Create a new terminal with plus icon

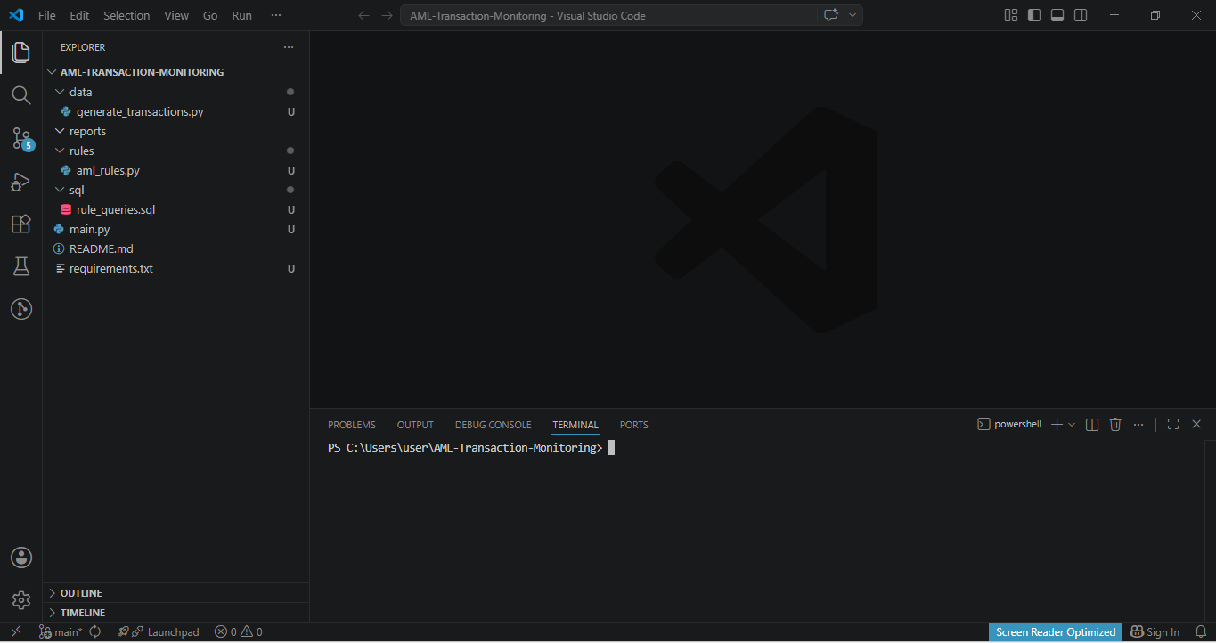click(1057, 425)
